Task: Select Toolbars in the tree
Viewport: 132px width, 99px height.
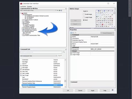Action: (27, 22)
